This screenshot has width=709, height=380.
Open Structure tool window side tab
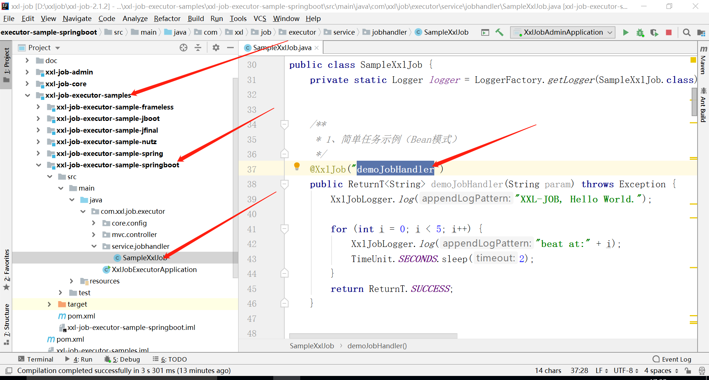point(7,324)
